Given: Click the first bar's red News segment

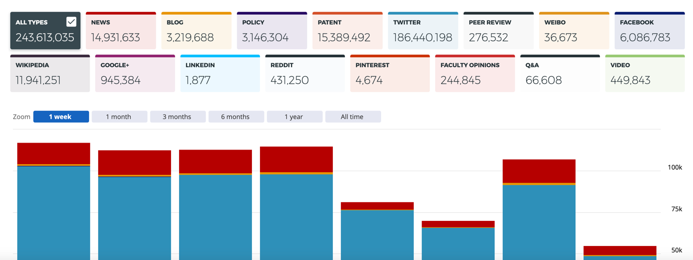Looking at the screenshot, I should (54, 153).
